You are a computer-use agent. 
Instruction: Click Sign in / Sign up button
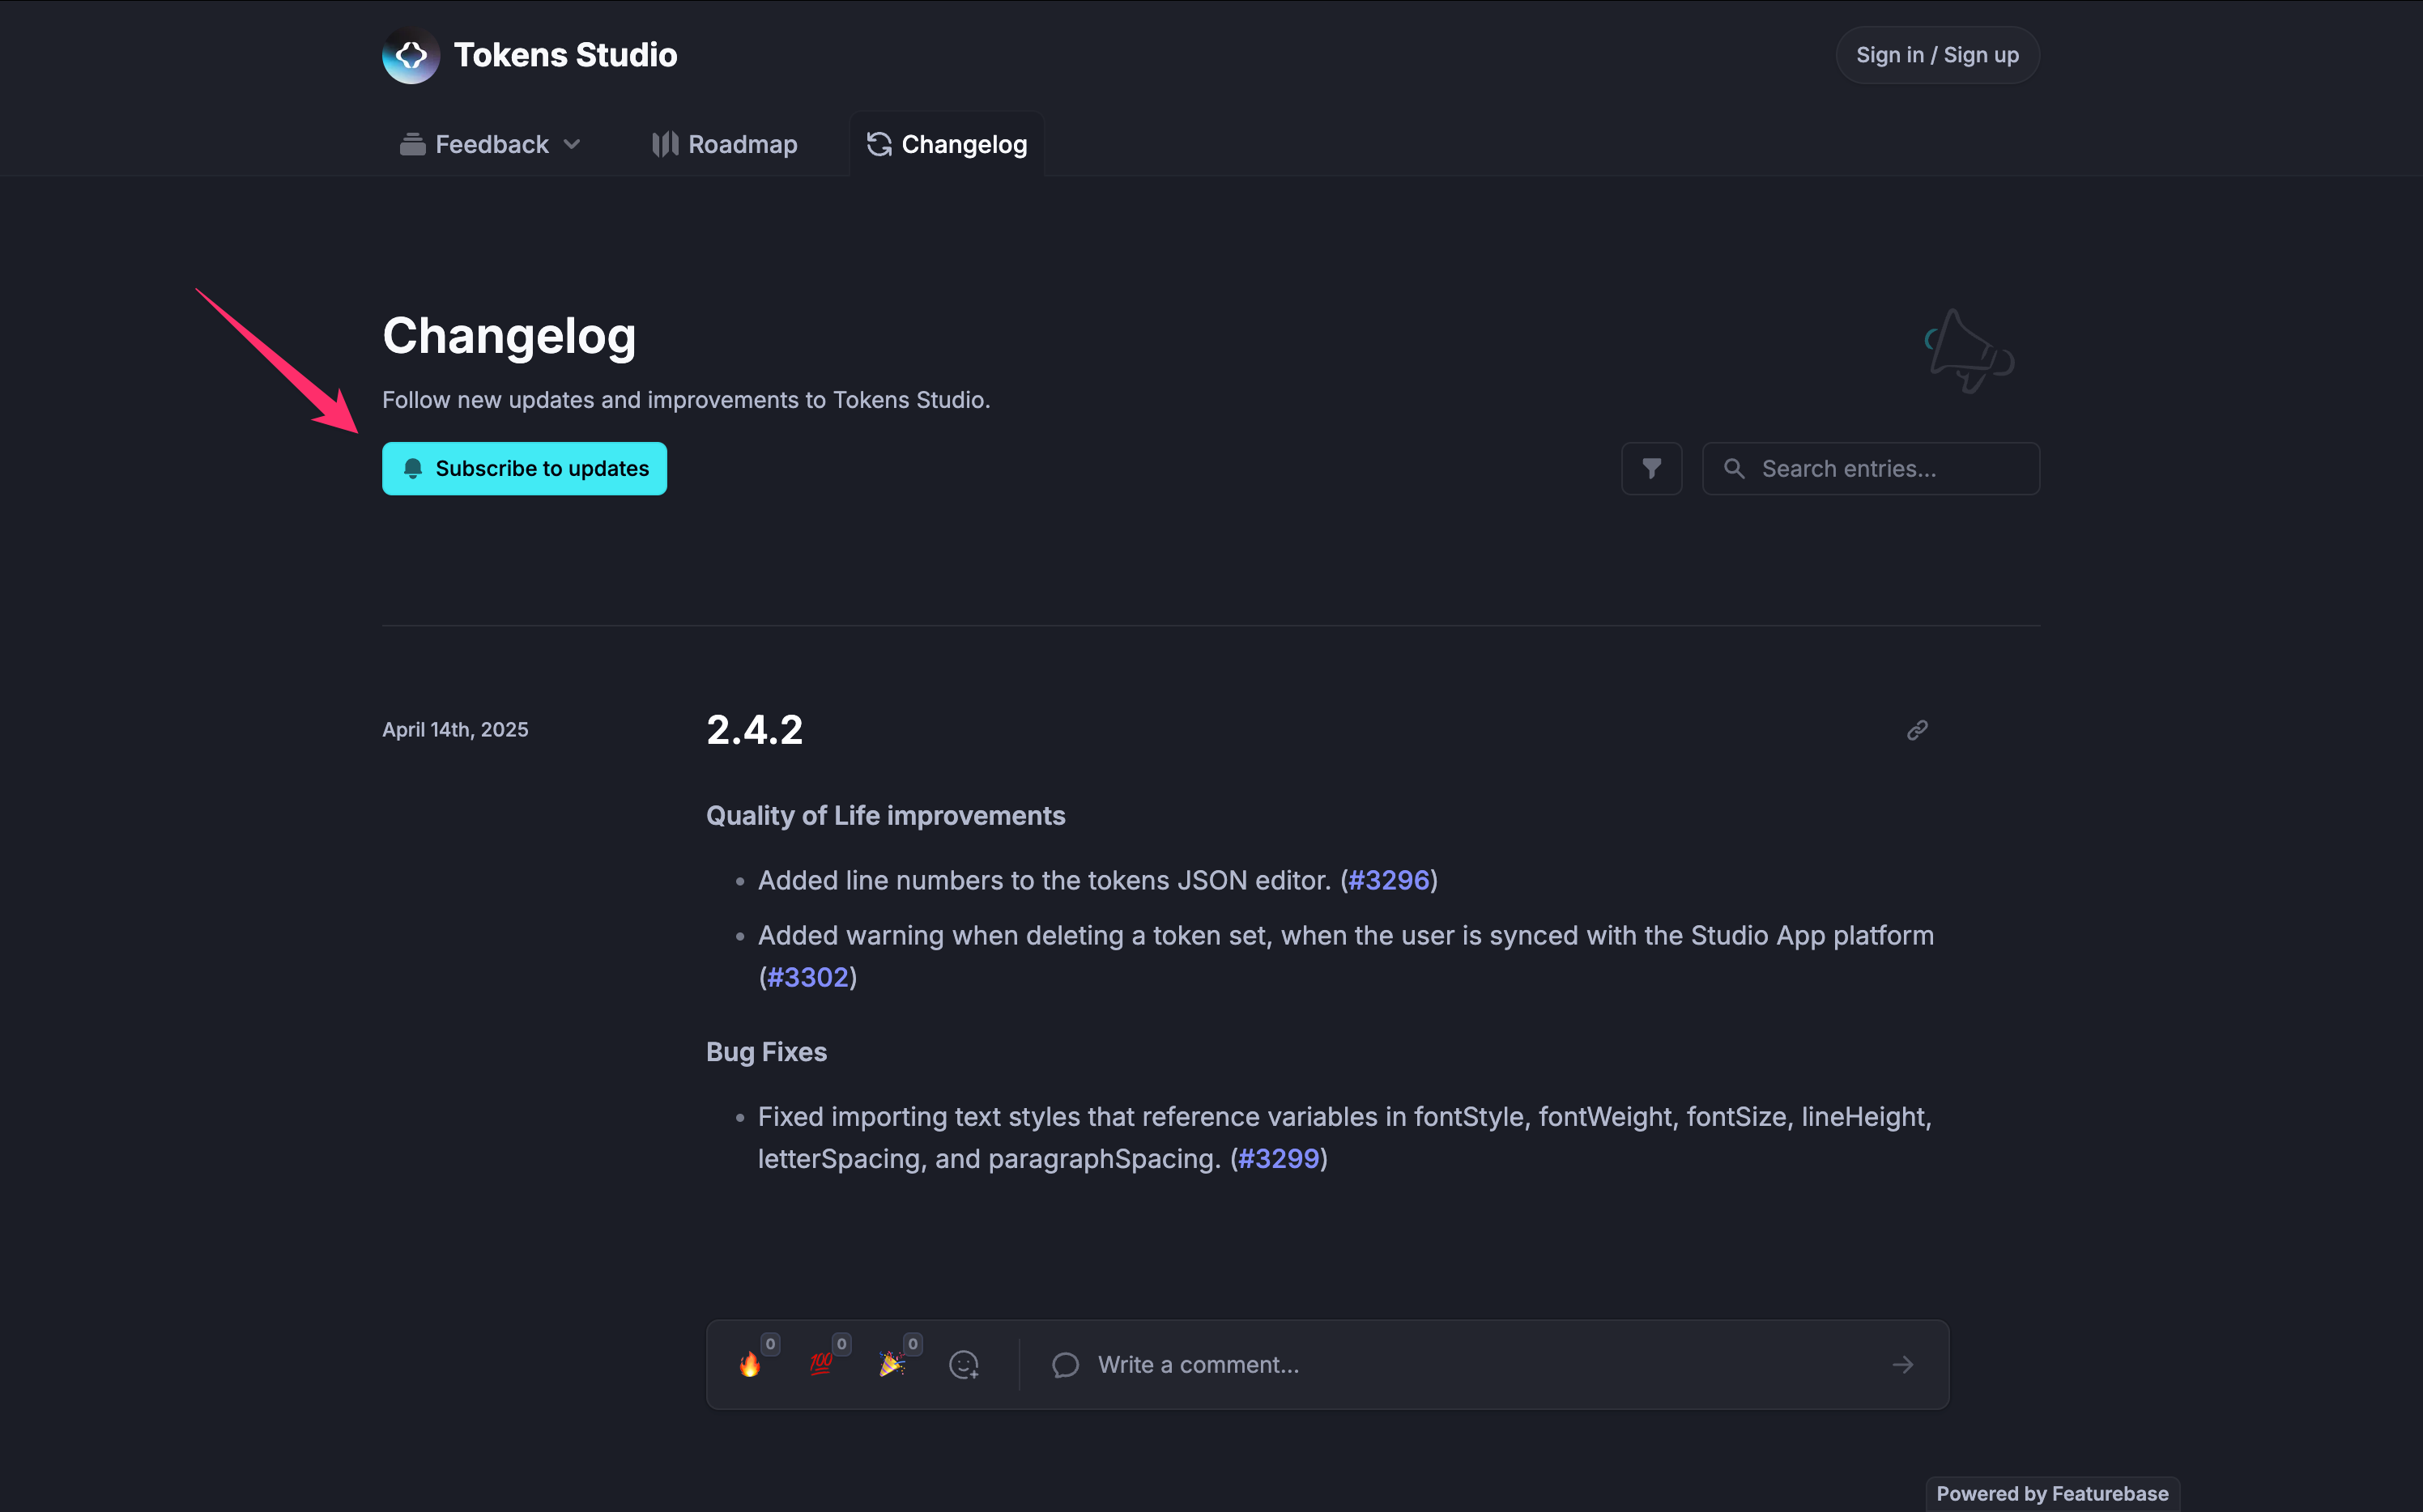pos(1937,55)
